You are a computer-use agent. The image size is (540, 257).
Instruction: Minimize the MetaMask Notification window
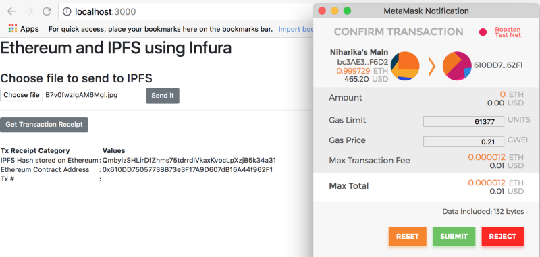tap(334, 11)
